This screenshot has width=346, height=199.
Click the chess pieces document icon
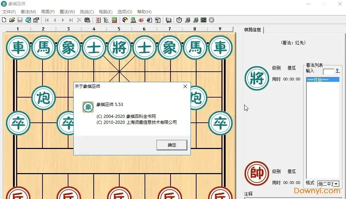(158, 20)
